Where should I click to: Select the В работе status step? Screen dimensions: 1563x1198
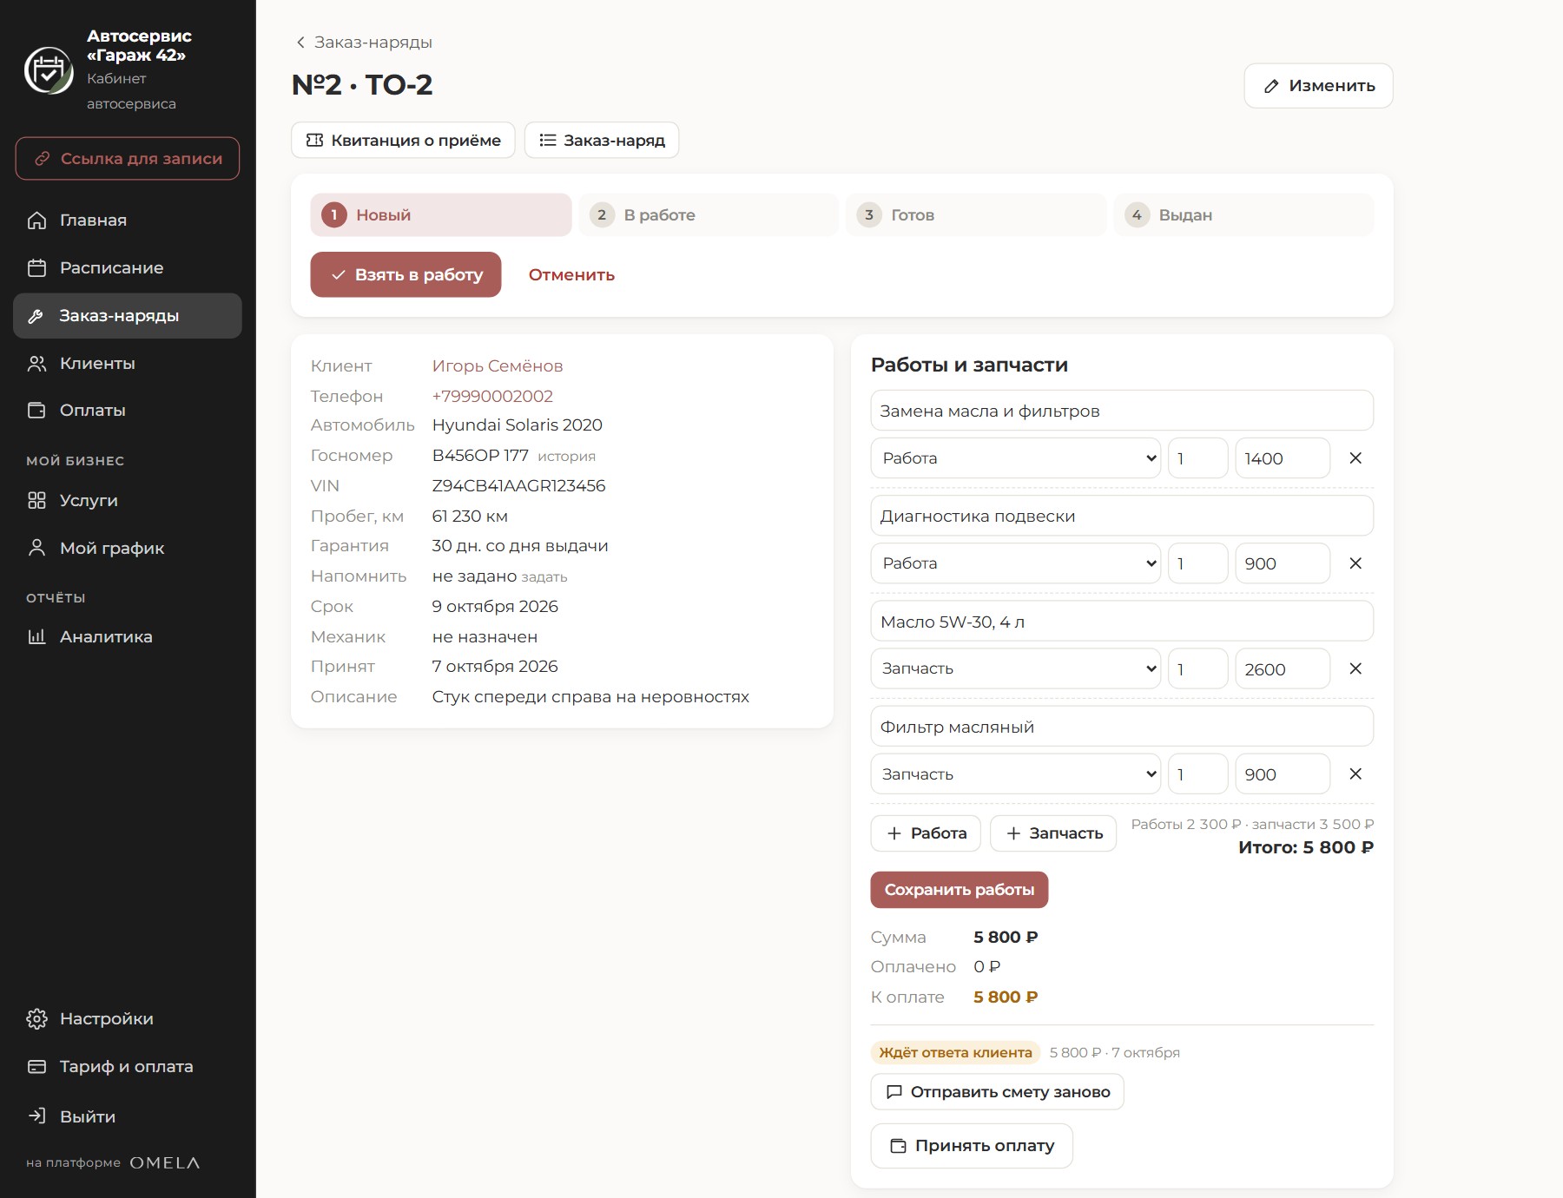pos(709,215)
